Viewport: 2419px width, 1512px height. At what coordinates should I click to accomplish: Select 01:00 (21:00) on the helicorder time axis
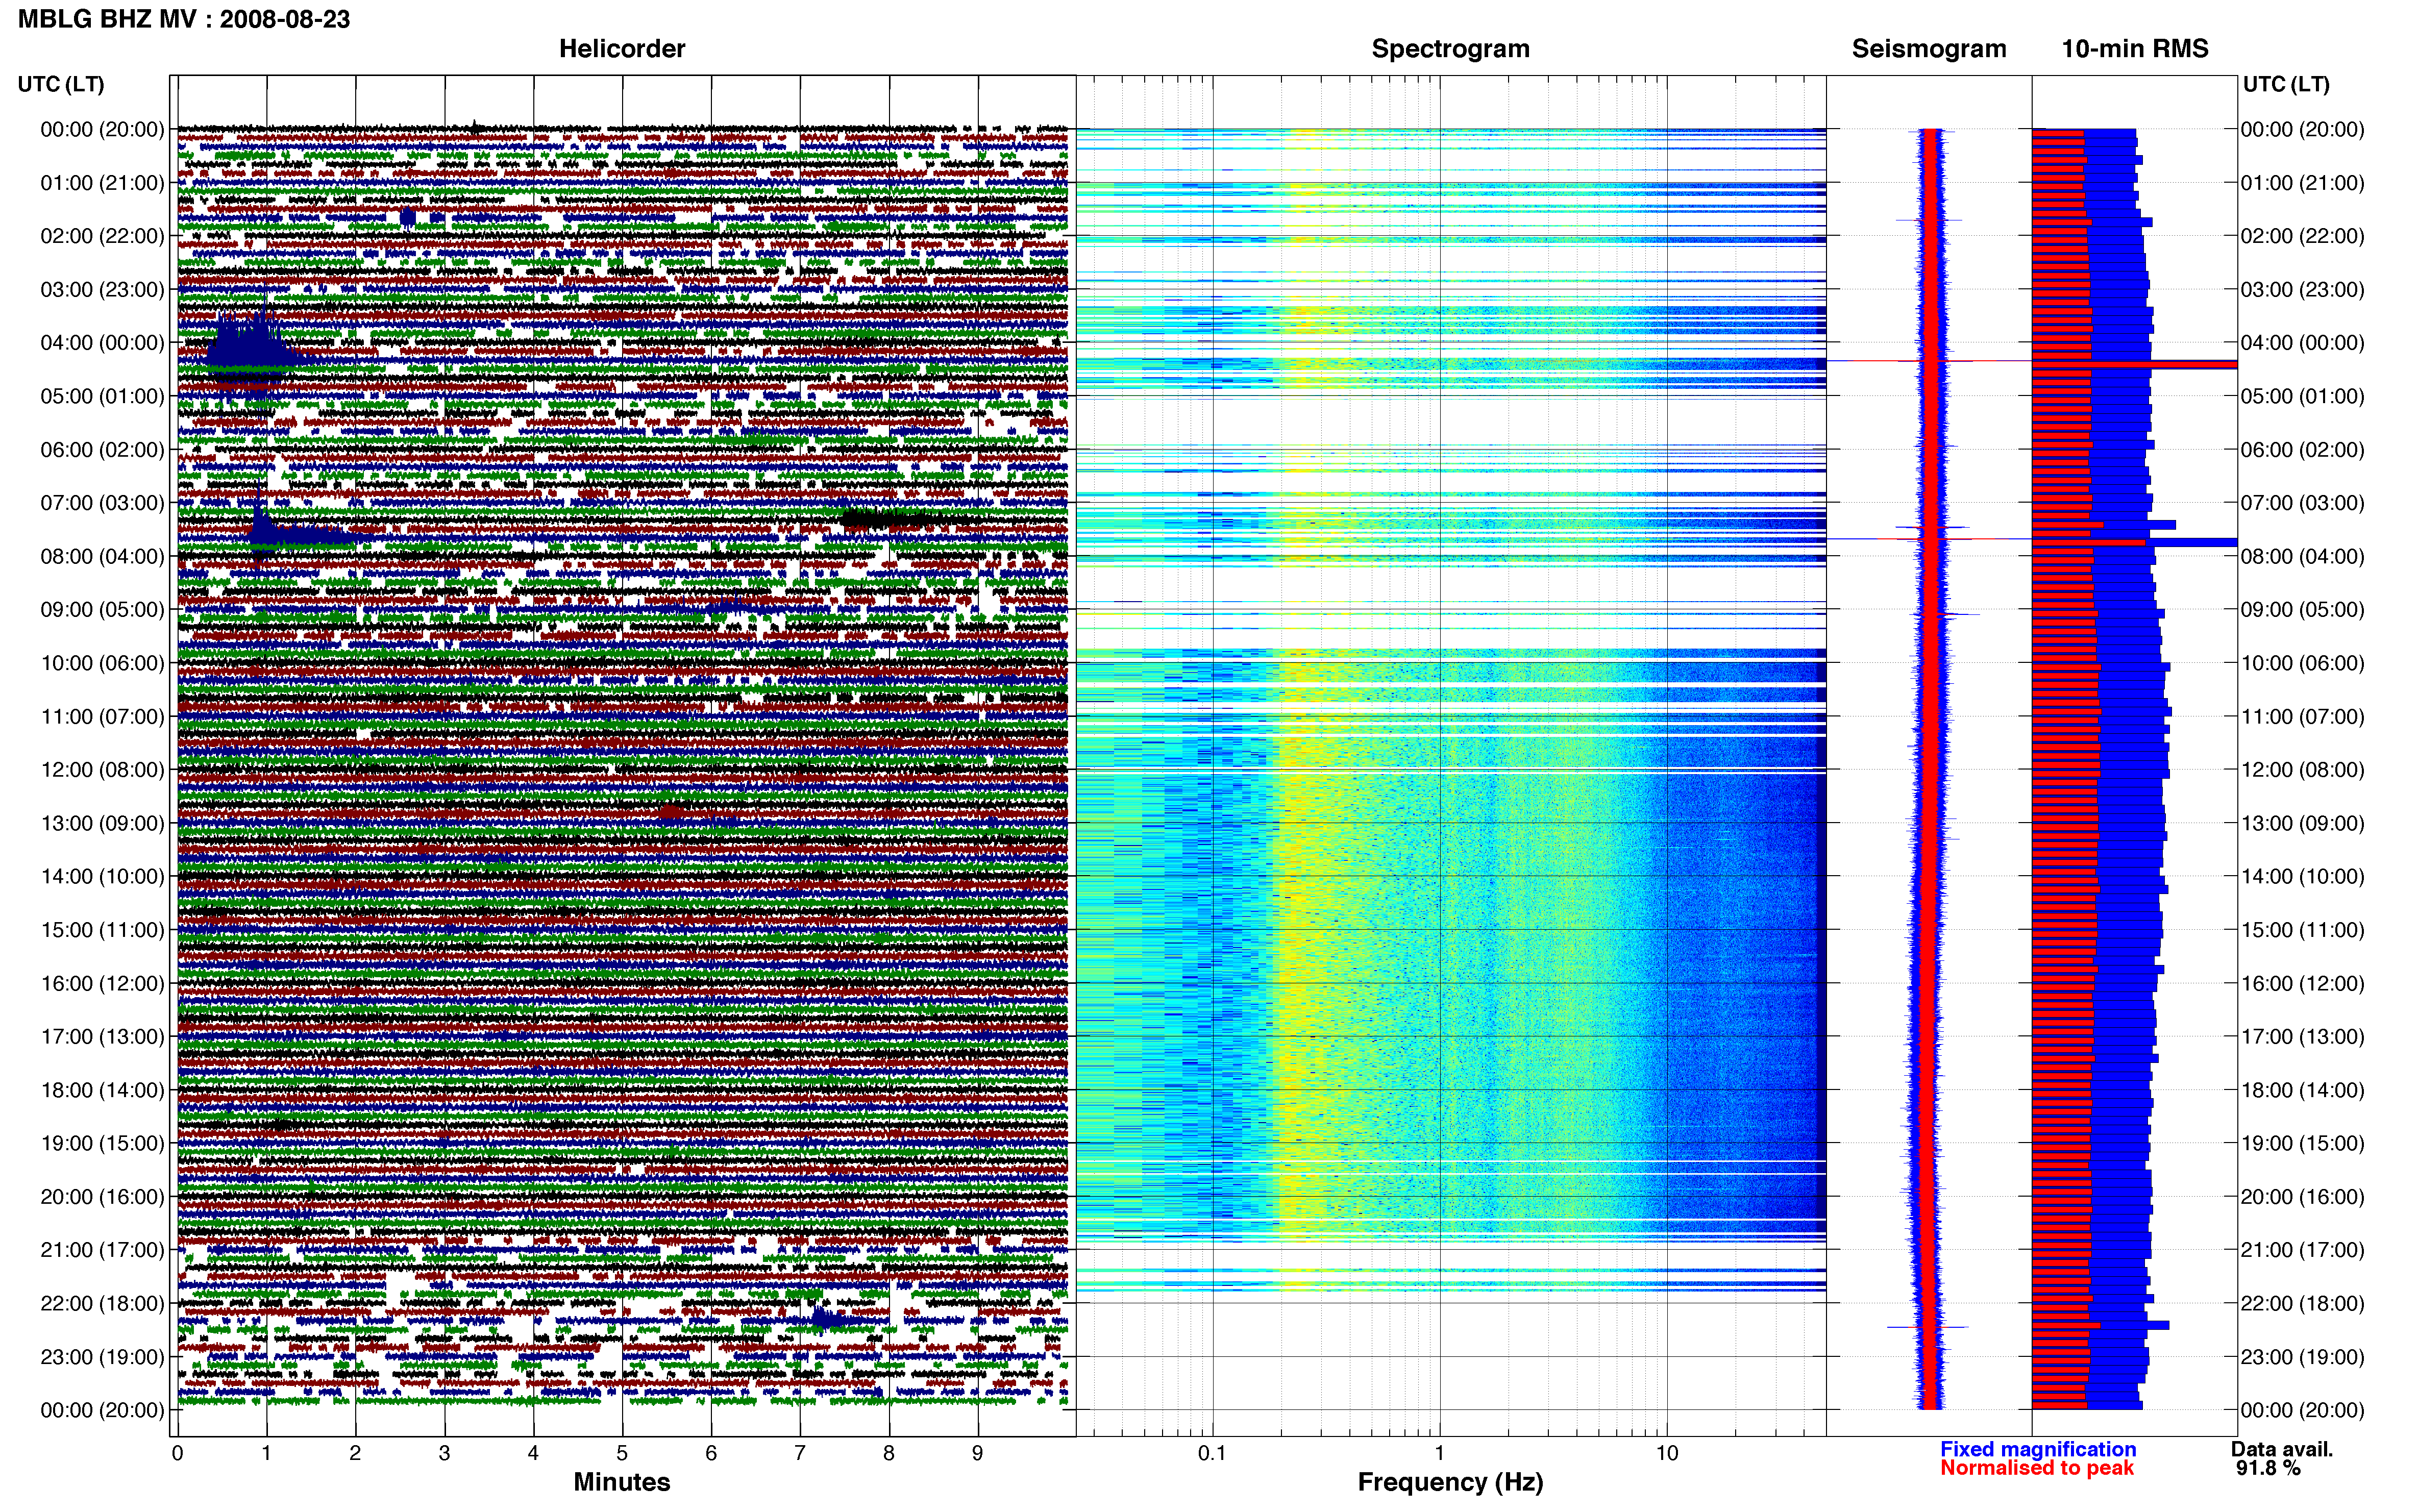[x=102, y=183]
